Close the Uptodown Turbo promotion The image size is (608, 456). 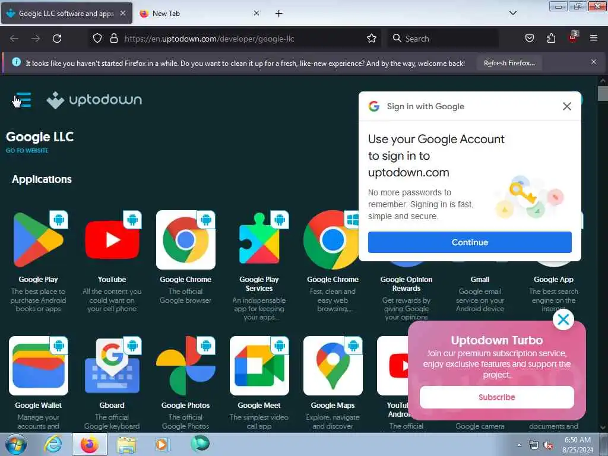click(x=563, y=319)
